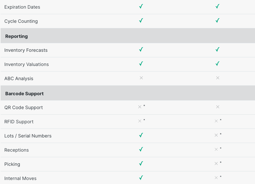Click the first-column checkmark for Inventory Forecasts
Viewport: 255px width, 184px height.
pyautogui.click(x=141, y=49)
